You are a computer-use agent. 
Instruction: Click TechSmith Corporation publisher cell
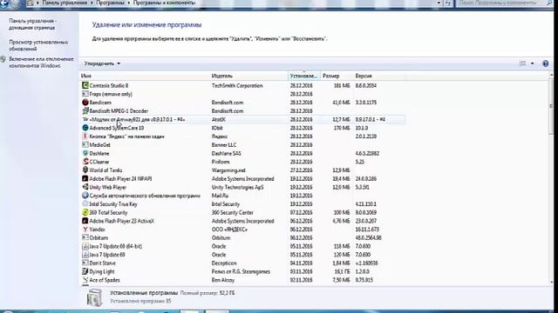tap(237, 85)
